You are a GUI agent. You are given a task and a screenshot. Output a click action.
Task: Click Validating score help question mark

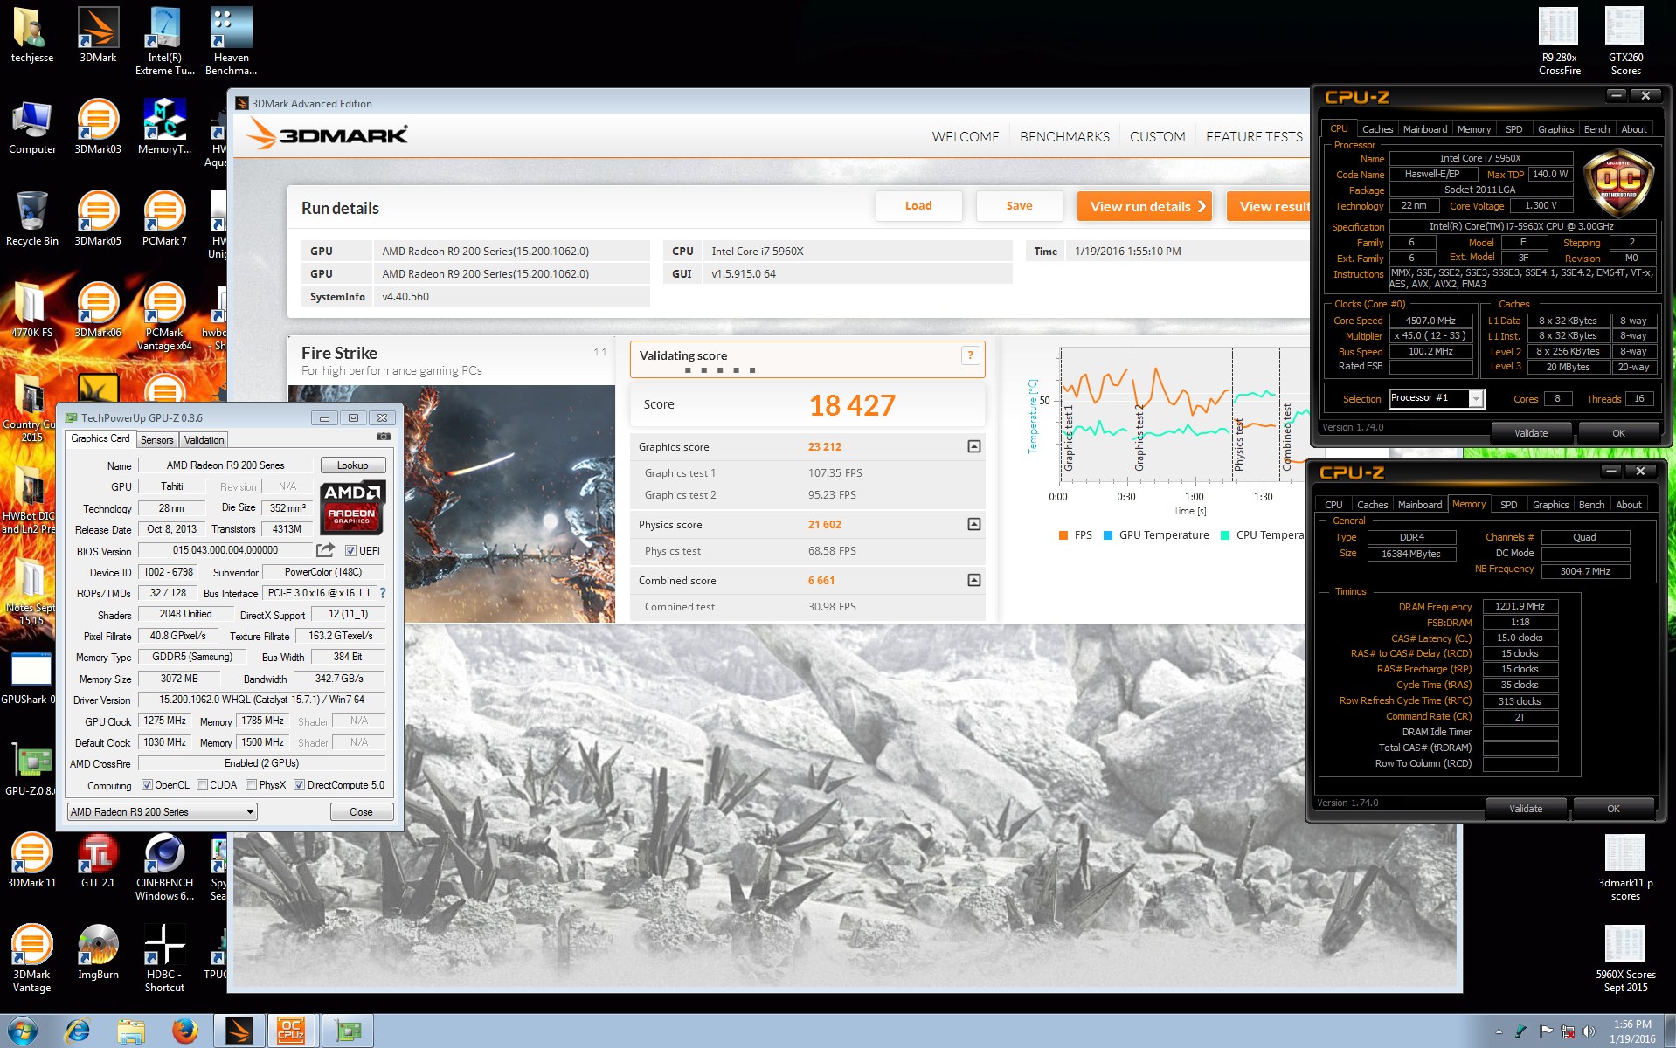point(970,355)
